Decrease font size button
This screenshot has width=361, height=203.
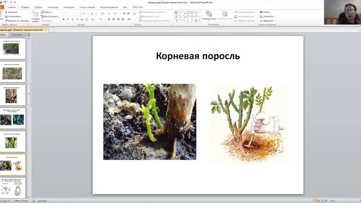tap(96, 14)
